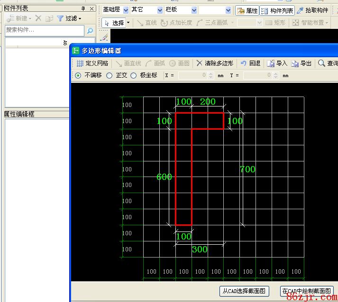
Task: Expand the 基础层 floor dropdown
Action: 126,10
